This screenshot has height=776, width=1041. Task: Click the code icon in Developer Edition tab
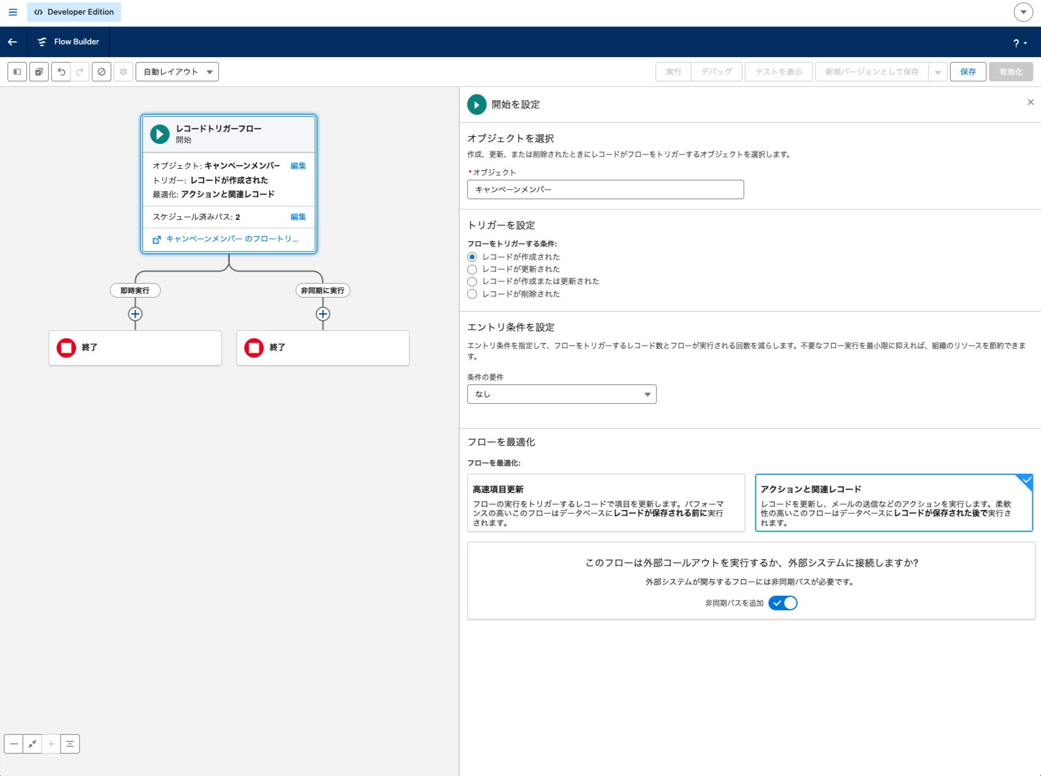tap(38, 12)
